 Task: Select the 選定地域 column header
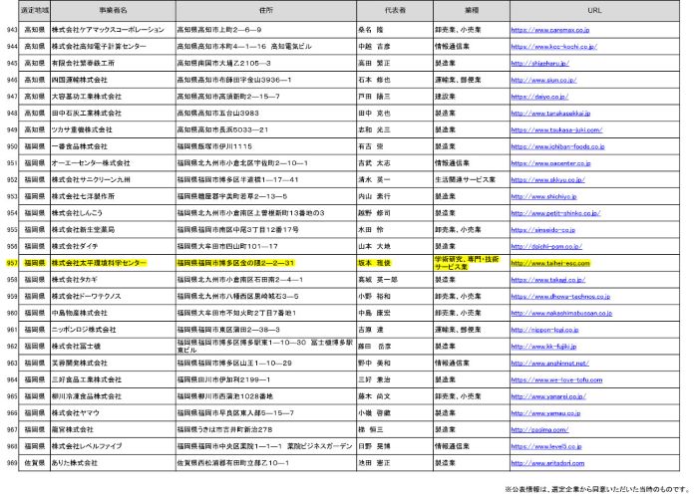[35, 10]
